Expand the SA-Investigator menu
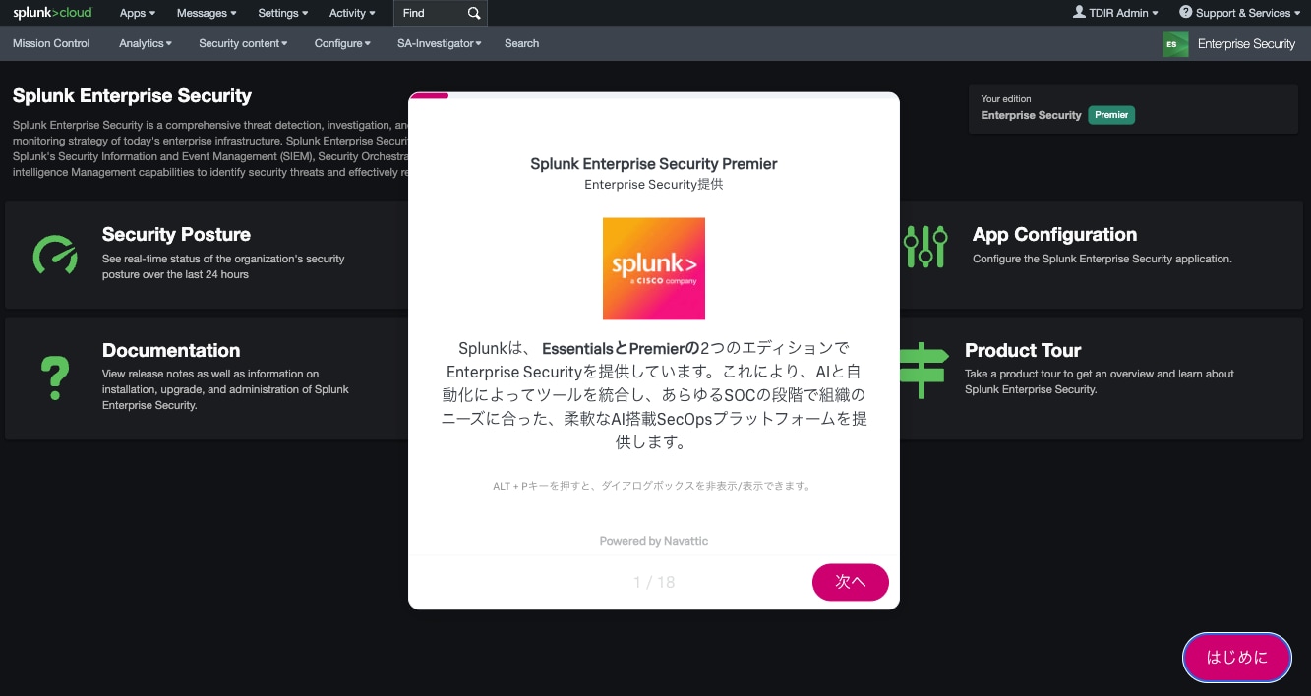The width and height of the screenshot is (1311, 696). click(x=440, y=43)
